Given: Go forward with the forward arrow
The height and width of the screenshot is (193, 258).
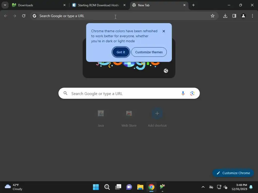Looking at the screenshot, I should tap(15, 16).
